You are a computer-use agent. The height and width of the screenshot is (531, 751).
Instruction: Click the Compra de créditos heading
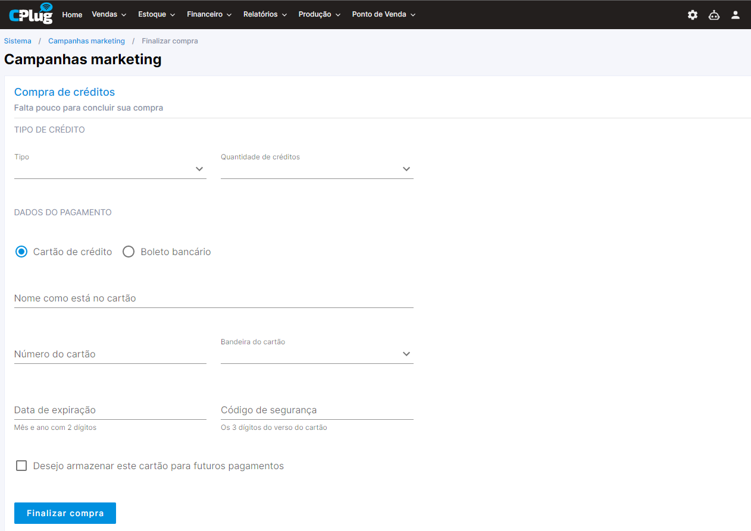point(64,92)
